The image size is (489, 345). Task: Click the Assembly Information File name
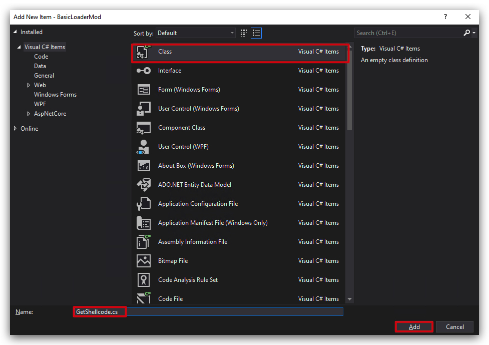193,242
